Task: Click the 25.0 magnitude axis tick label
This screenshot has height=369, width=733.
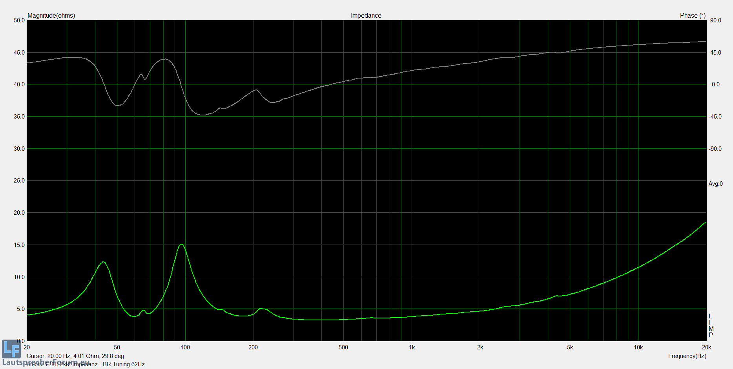Action: click(19, 181)
